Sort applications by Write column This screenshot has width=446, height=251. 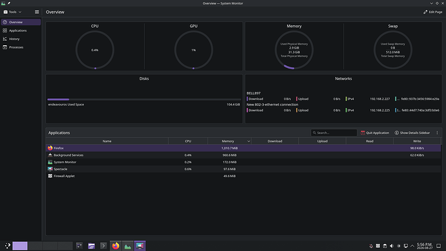coord(417,141)
